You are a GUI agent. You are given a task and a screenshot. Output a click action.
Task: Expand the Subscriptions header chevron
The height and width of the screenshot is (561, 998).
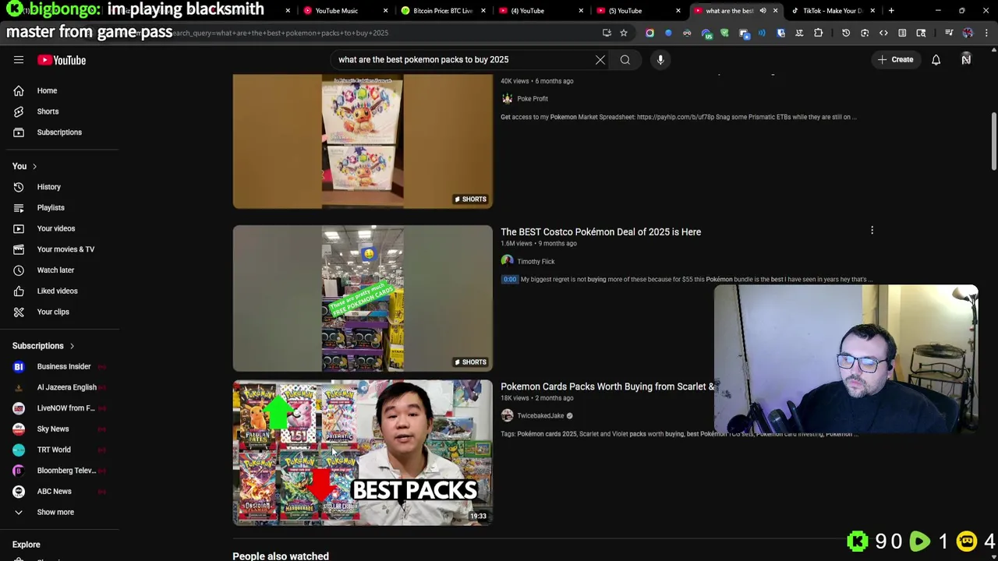pos(72,346)
